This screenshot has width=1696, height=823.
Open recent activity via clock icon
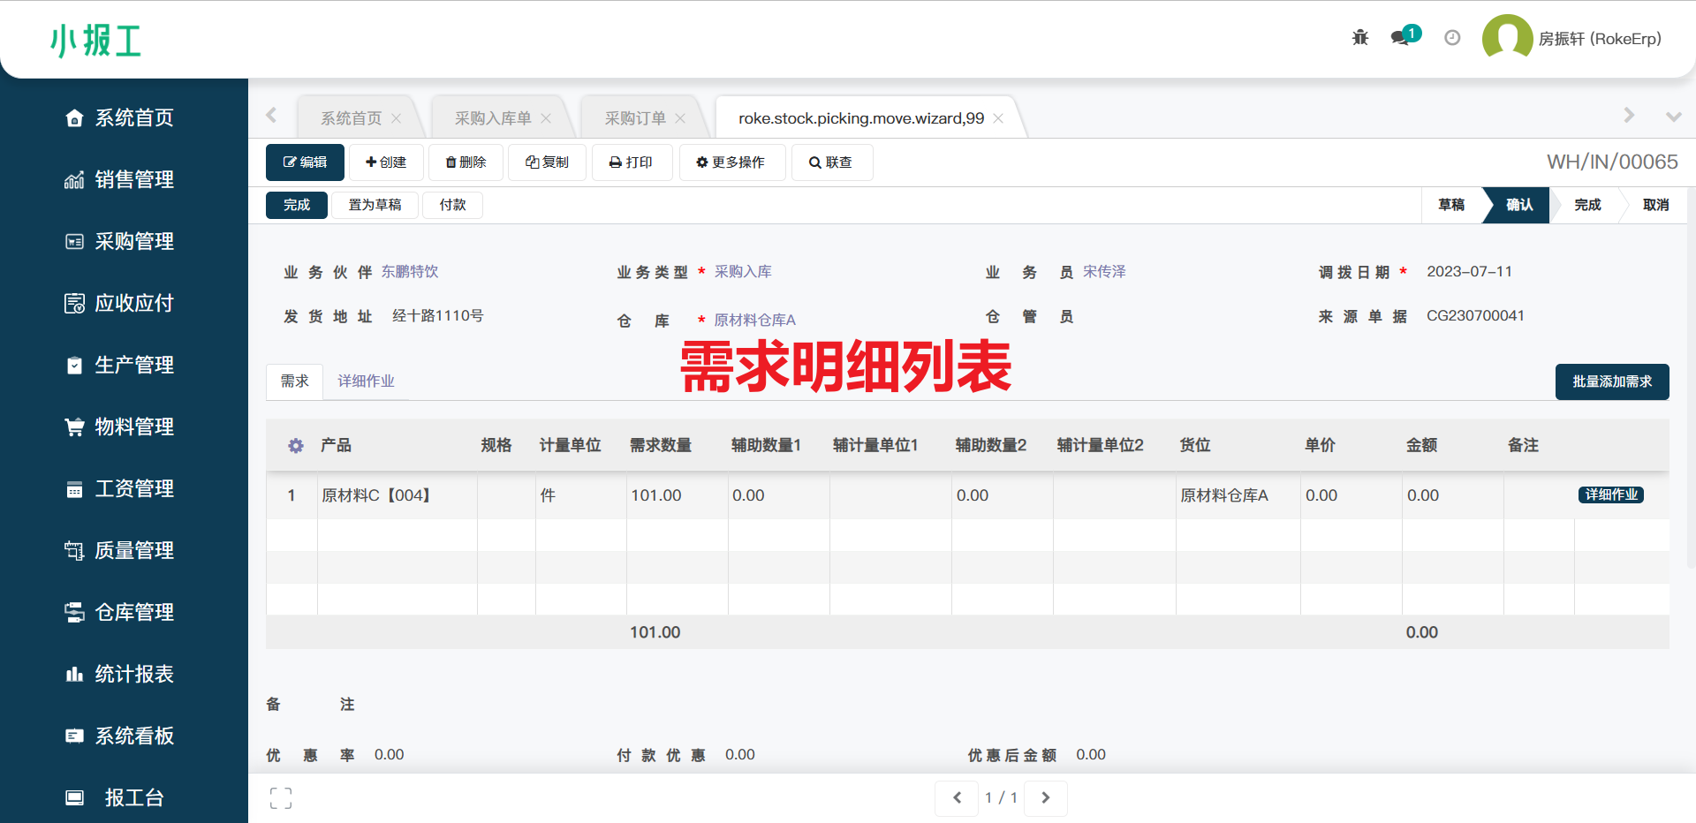point(1451,37)
